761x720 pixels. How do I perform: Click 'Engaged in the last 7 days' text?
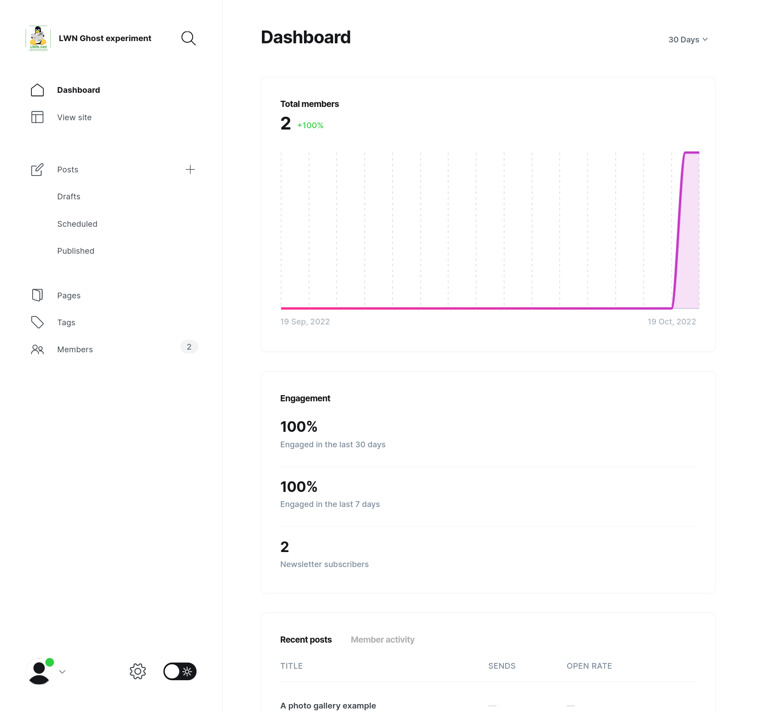(330, 504)
